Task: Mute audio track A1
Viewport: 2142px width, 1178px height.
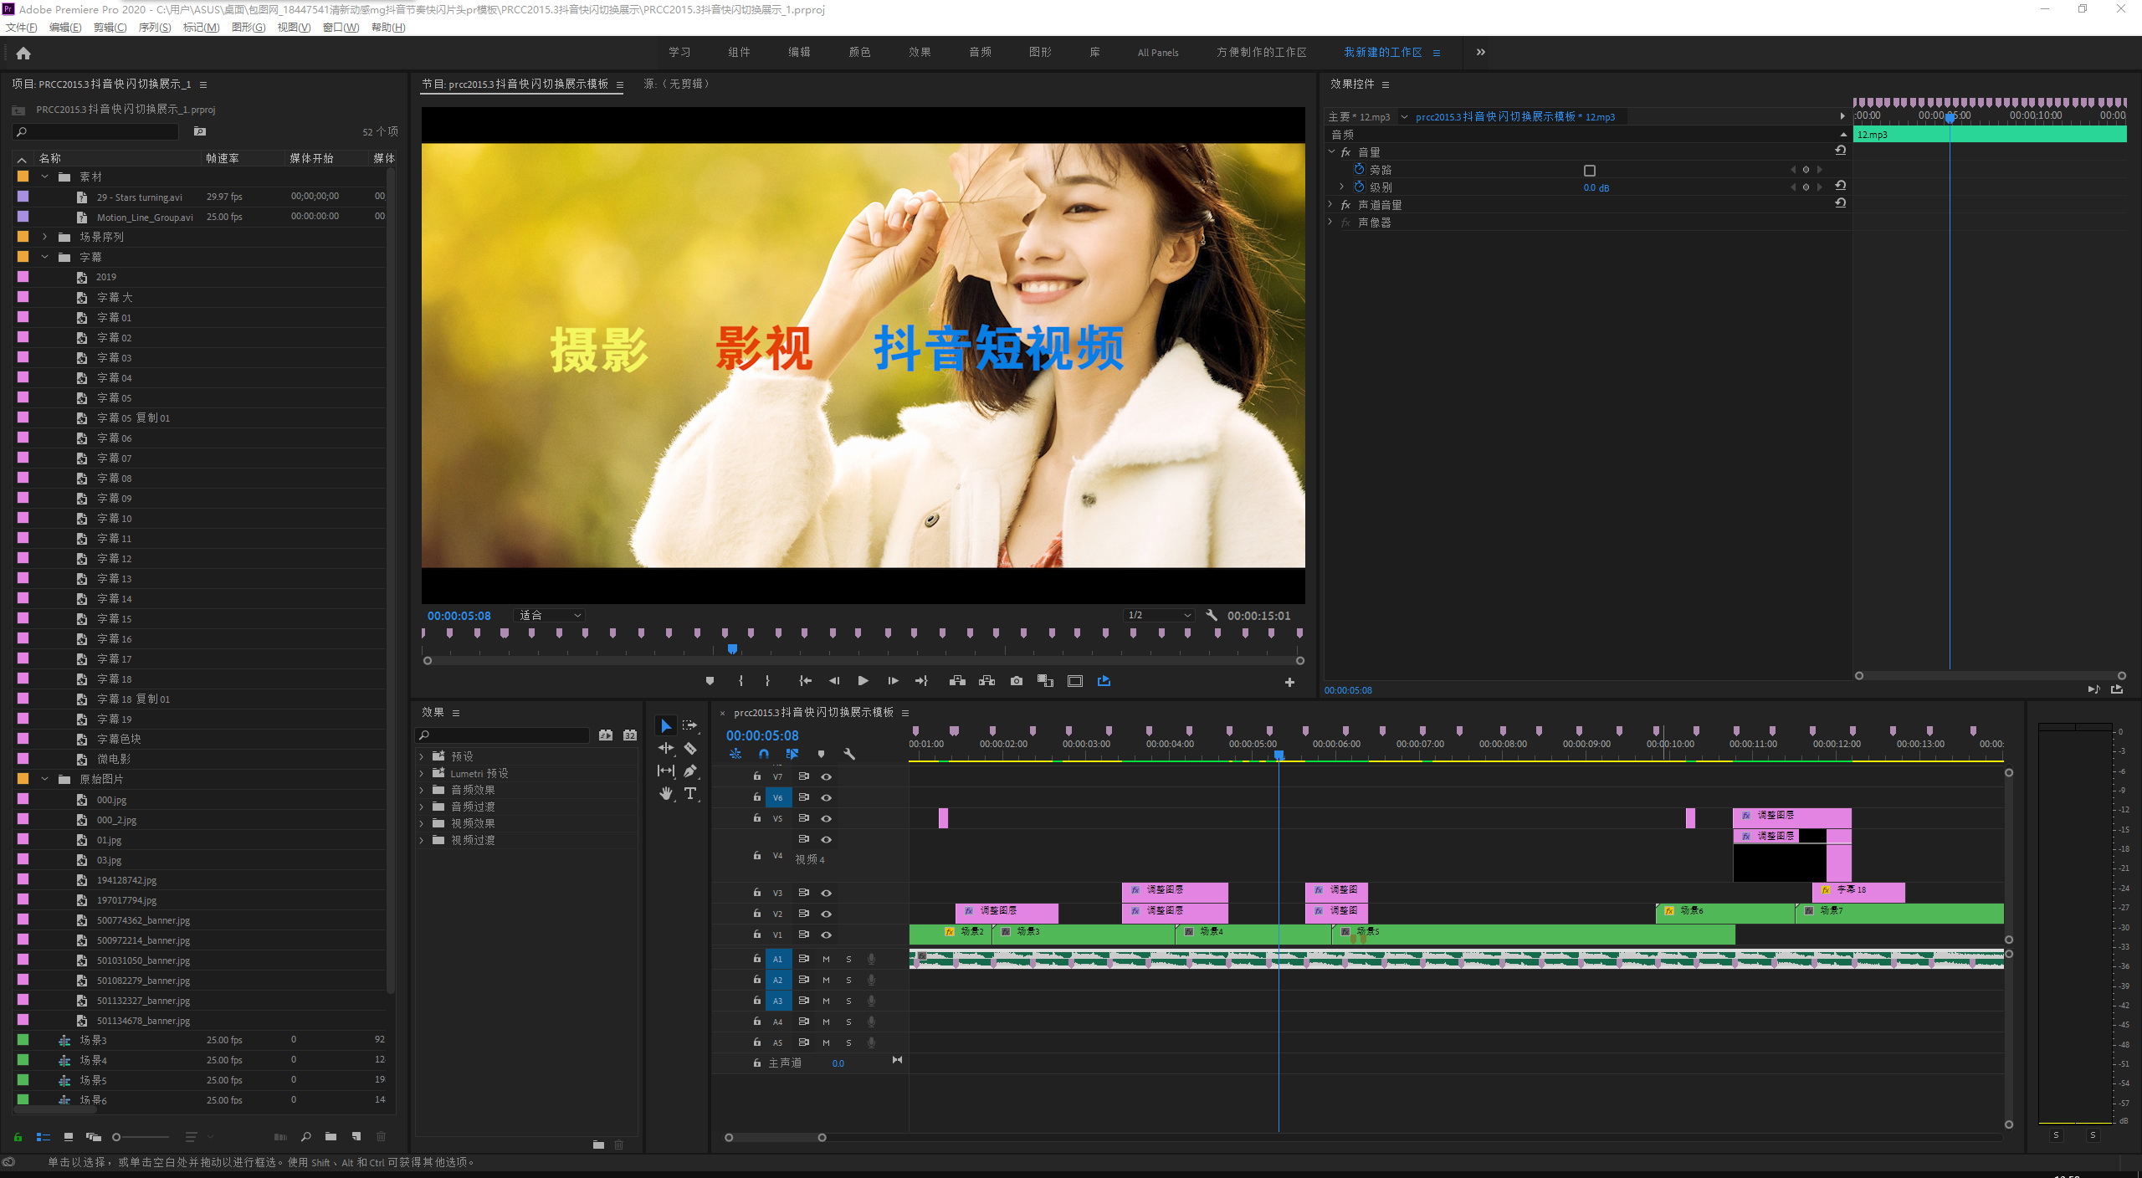Action: [826, 959]
